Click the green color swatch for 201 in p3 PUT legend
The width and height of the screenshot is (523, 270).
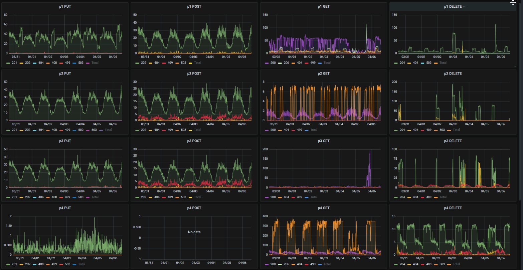click(9, 197)
